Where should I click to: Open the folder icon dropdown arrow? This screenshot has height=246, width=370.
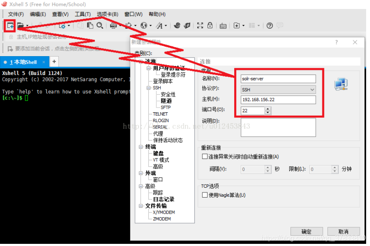[28, 26]
